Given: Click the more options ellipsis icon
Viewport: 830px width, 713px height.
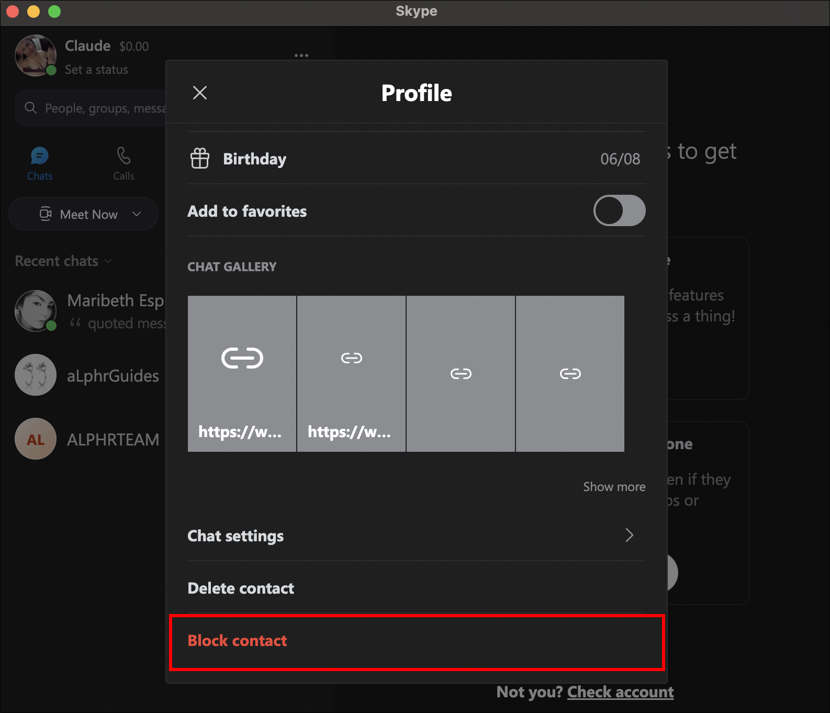Looking at the screenshot, I should click(301, 55).
